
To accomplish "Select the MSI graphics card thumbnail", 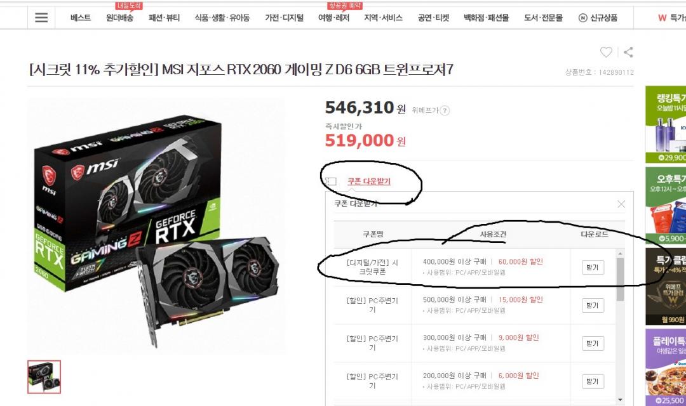I will click(x=44, y=377).
